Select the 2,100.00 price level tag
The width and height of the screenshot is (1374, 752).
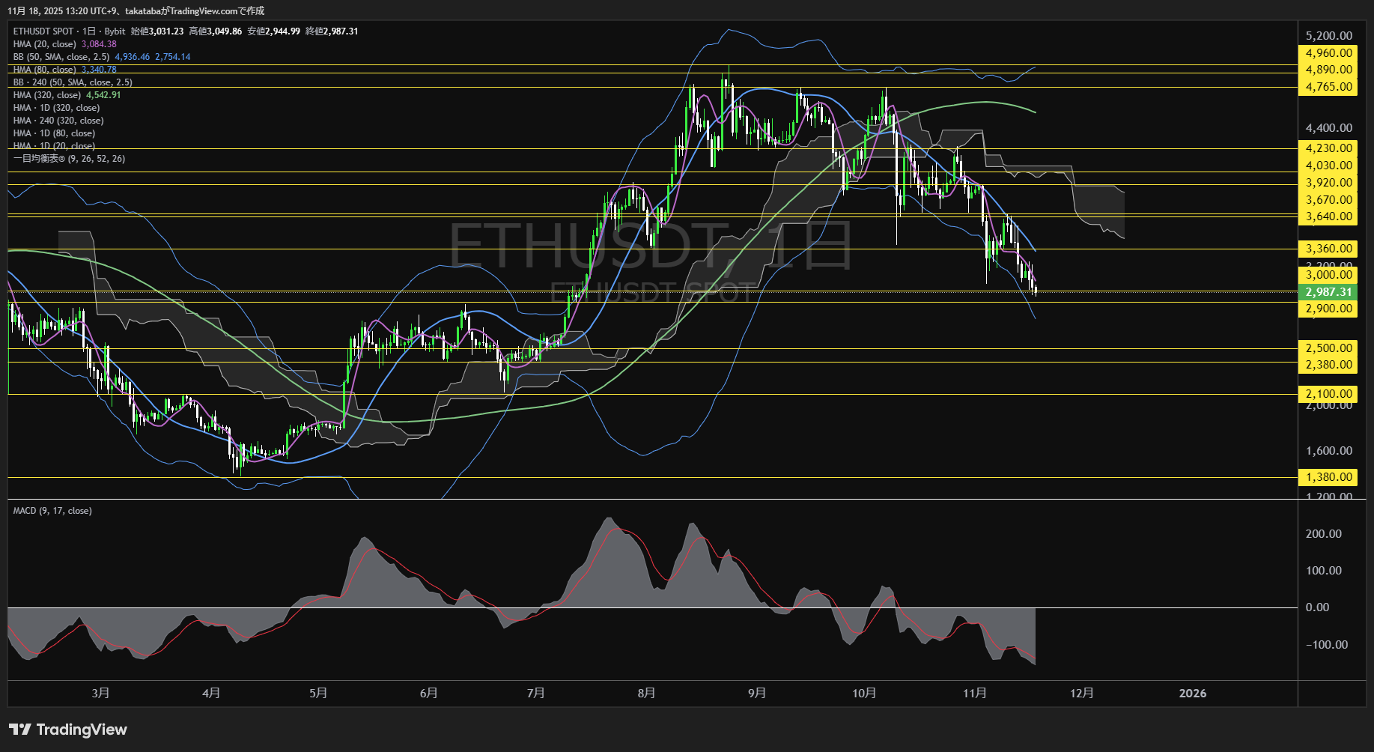coord(1328,394)
